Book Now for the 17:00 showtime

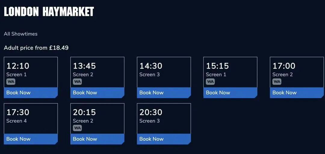296,93
